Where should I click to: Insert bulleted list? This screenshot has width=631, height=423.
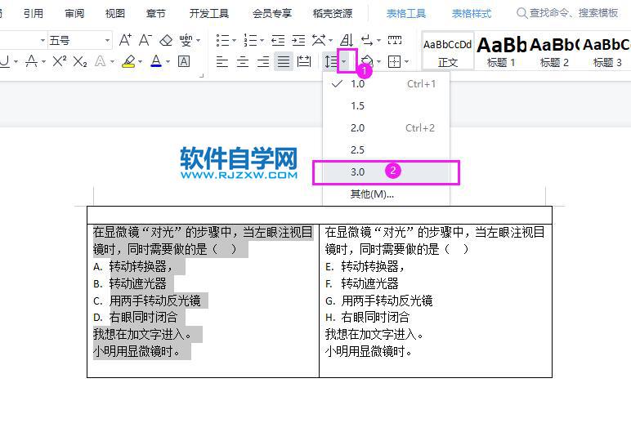pyautogui.click(x=222, y=40)
